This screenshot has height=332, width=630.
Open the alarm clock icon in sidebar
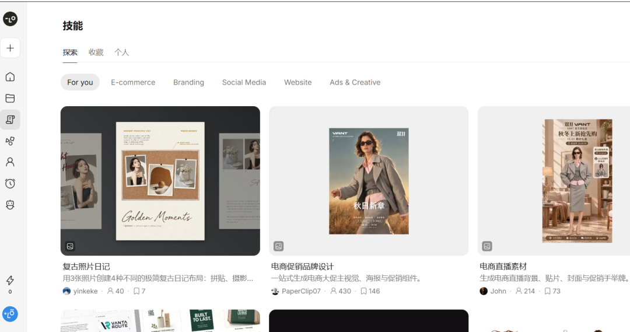[x=10, y=183]
